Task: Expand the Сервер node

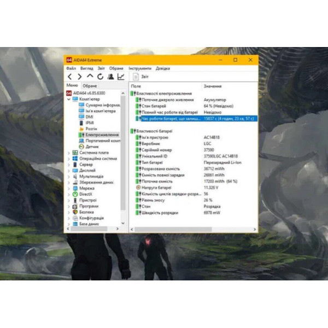Action: [x=69, y=165]
